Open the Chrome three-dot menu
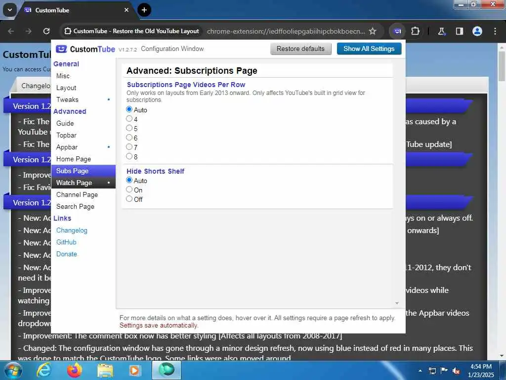Viewport: 506px width, 380px height. click(495, 31)
